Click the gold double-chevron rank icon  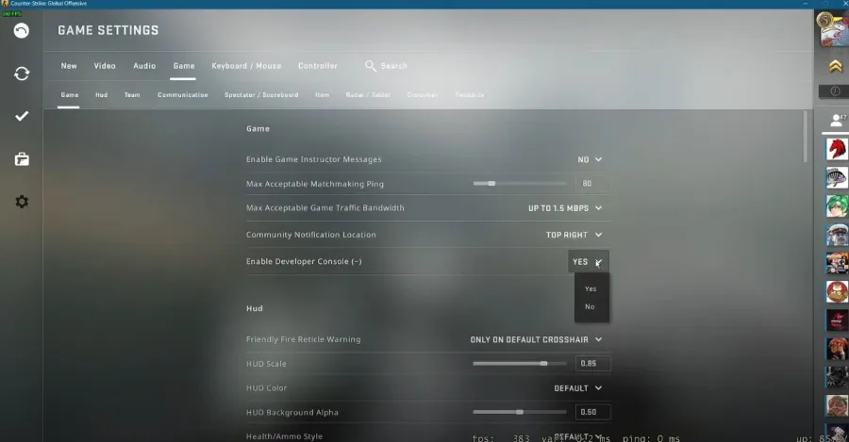[836, 67]
